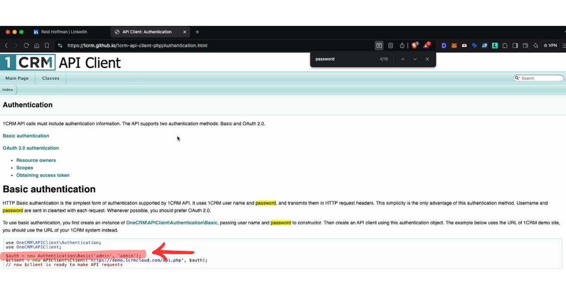Toggle the browser sidebar panel icon
This screenshot has height=297, width=566.
(515, 46)
